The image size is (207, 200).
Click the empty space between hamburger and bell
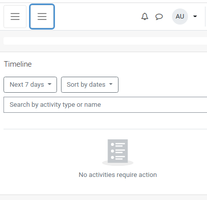point(97,17)
